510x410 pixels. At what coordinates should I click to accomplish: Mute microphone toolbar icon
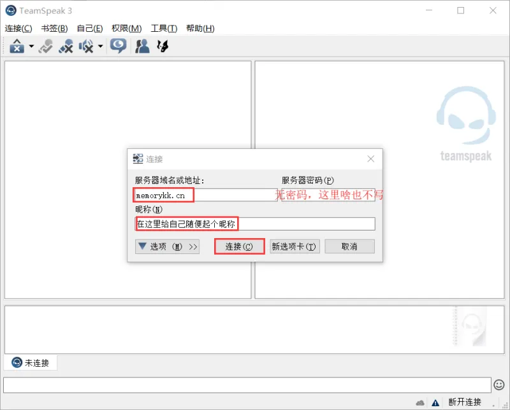click(x=66, y=46)
